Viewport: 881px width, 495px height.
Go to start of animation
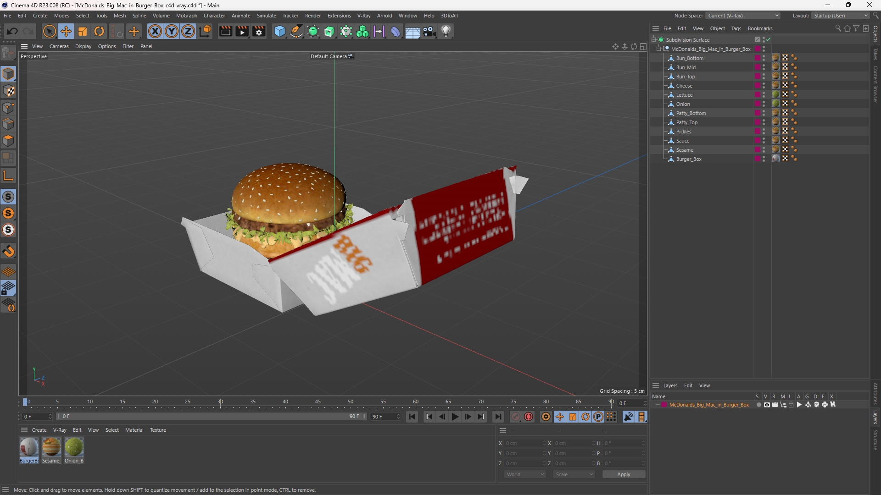point(412,417)
